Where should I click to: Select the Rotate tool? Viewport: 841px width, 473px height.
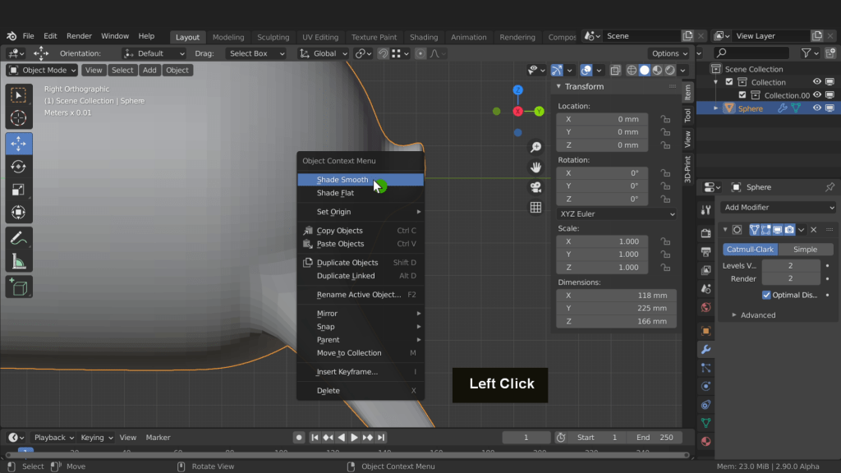point(19,167)
